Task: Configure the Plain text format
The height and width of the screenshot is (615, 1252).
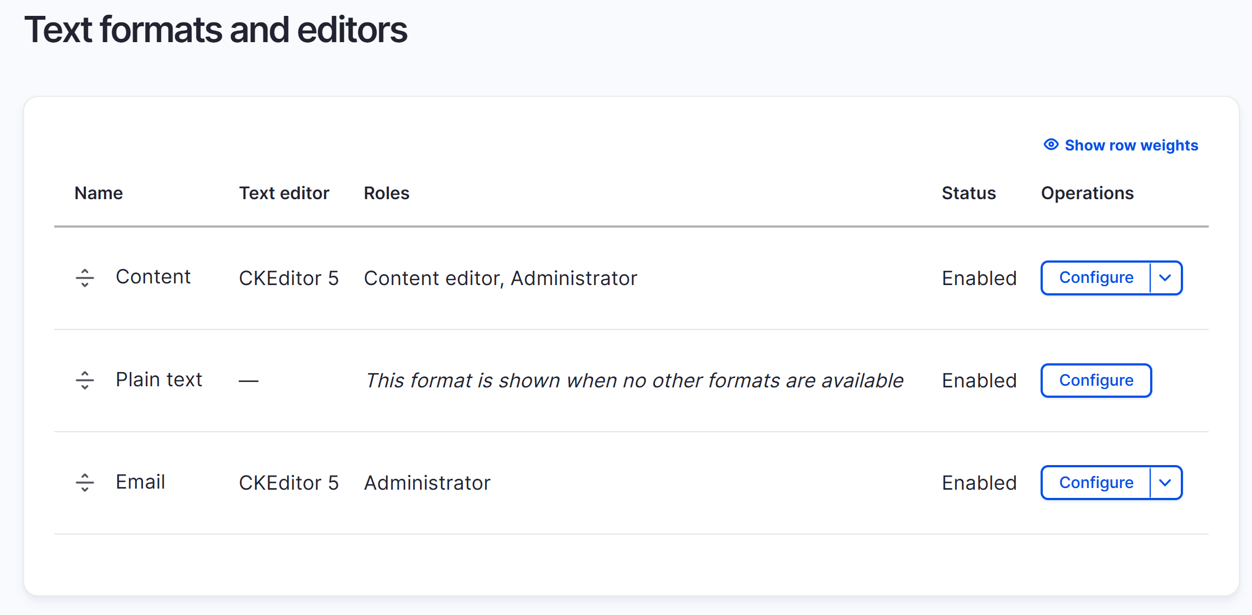Action: click(x=1096, y=380)
